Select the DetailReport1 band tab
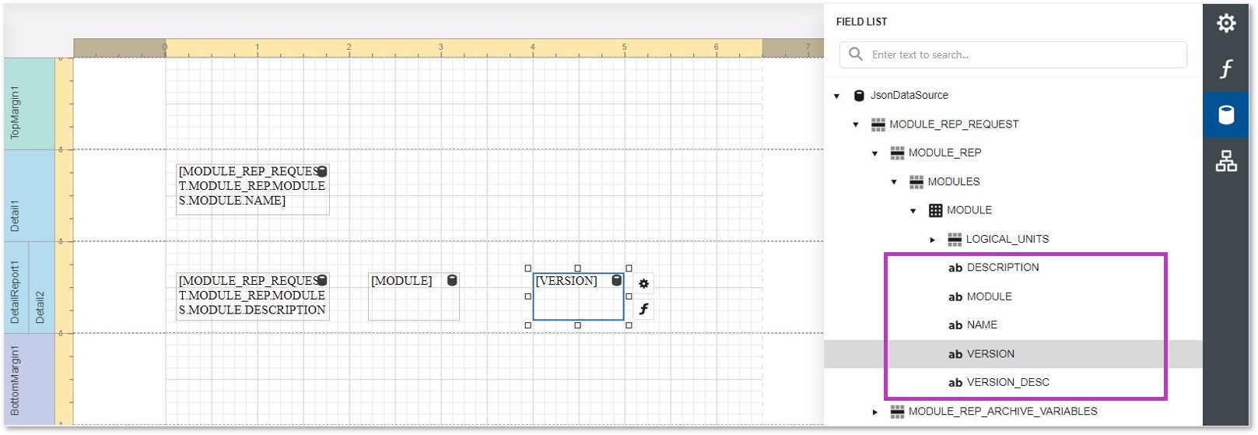The height and width of the screenshot is (435, 1258). click(x=15, y=288)
